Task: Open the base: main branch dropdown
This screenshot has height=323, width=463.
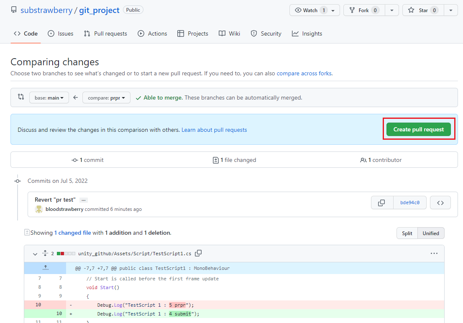Action: (49, 97)
